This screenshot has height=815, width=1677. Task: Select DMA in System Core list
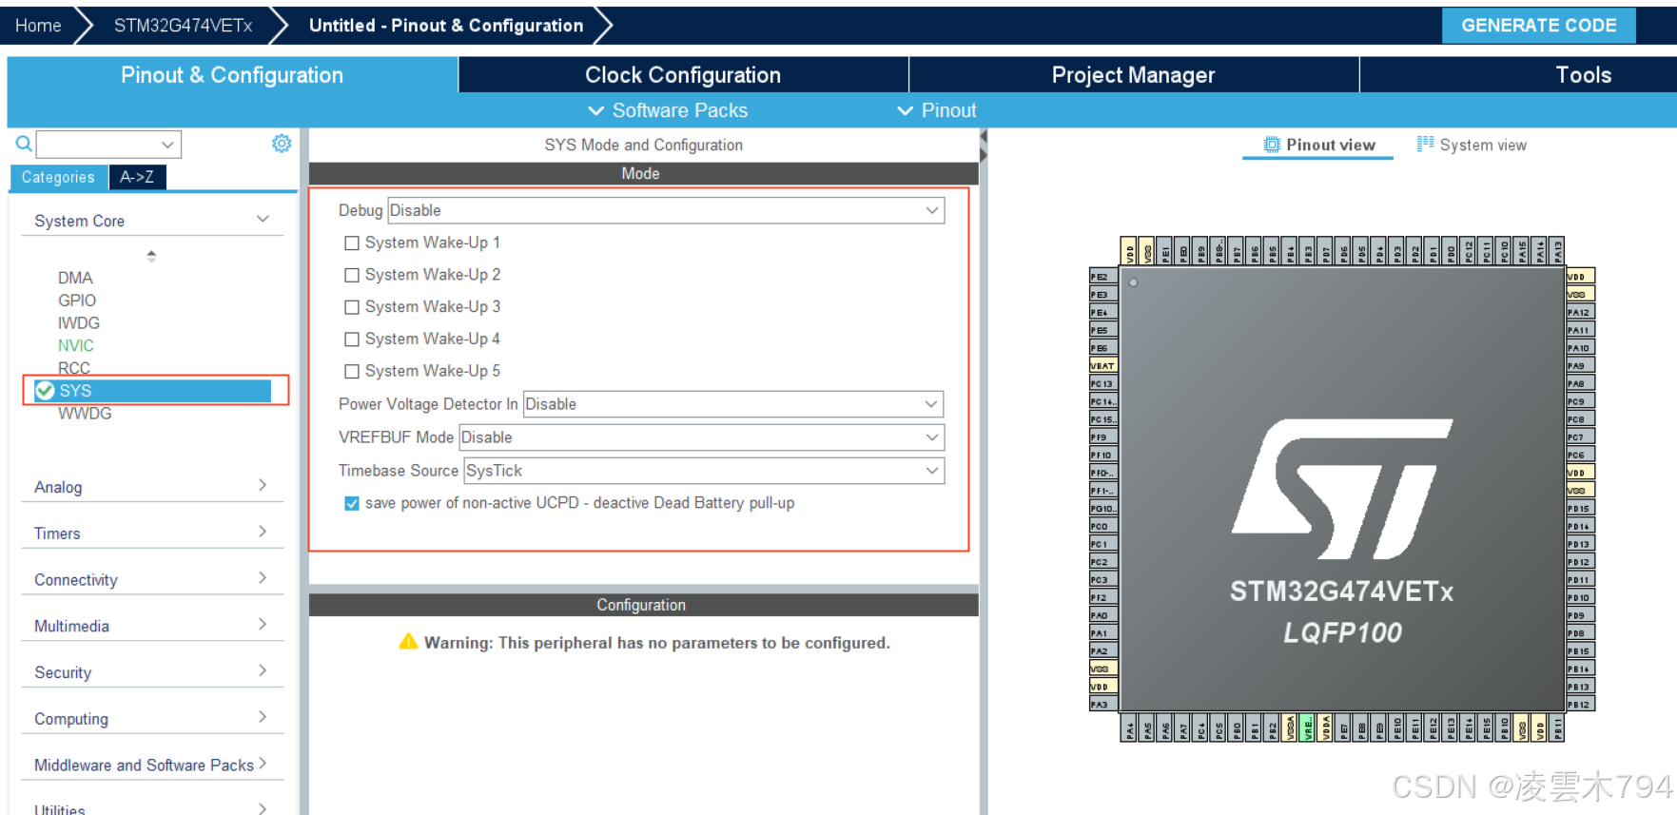pos(75,278)
